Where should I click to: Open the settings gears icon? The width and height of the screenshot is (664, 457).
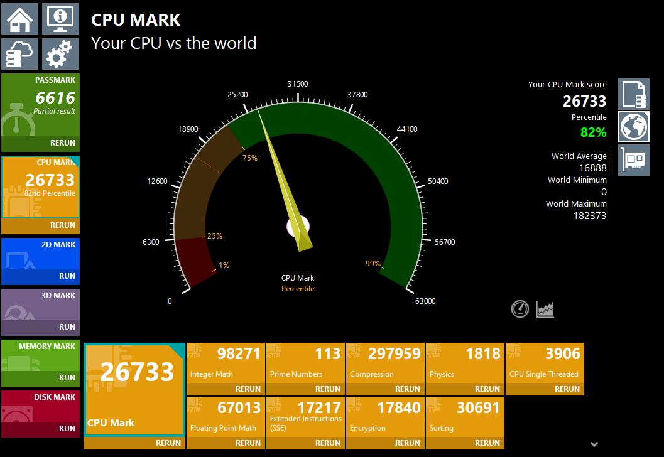tap(60, 54)
